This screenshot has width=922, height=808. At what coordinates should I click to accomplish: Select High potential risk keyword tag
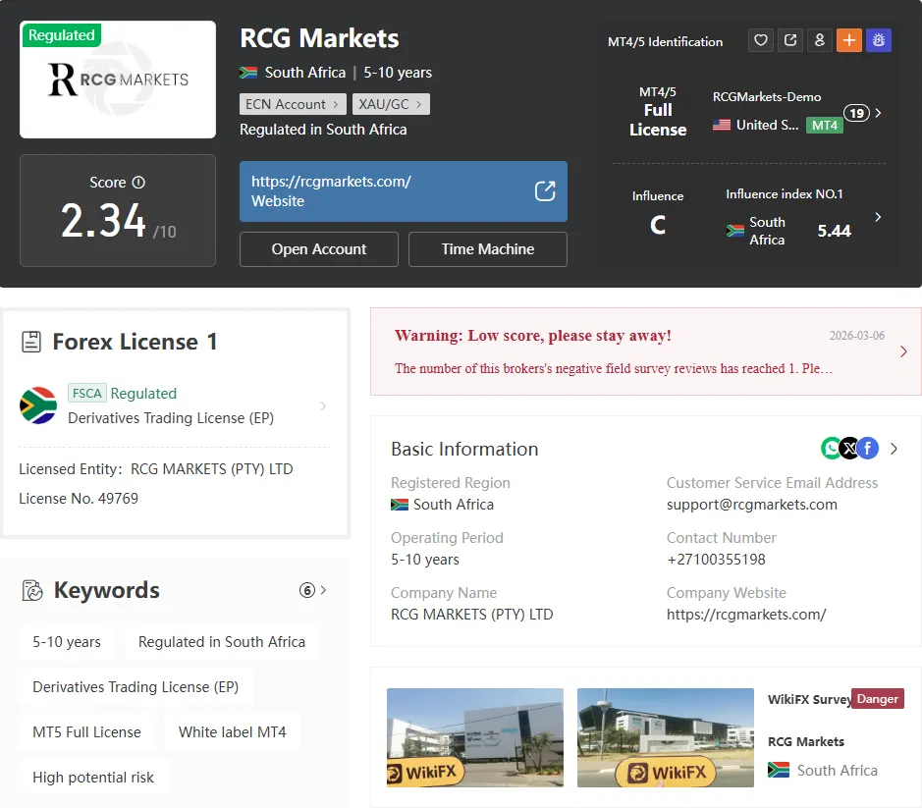(93, 778)
